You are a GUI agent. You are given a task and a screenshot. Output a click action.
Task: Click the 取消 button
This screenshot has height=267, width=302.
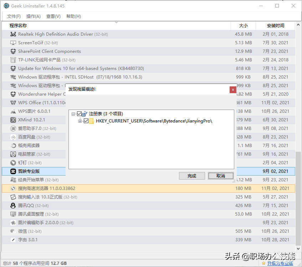[221, 176]
